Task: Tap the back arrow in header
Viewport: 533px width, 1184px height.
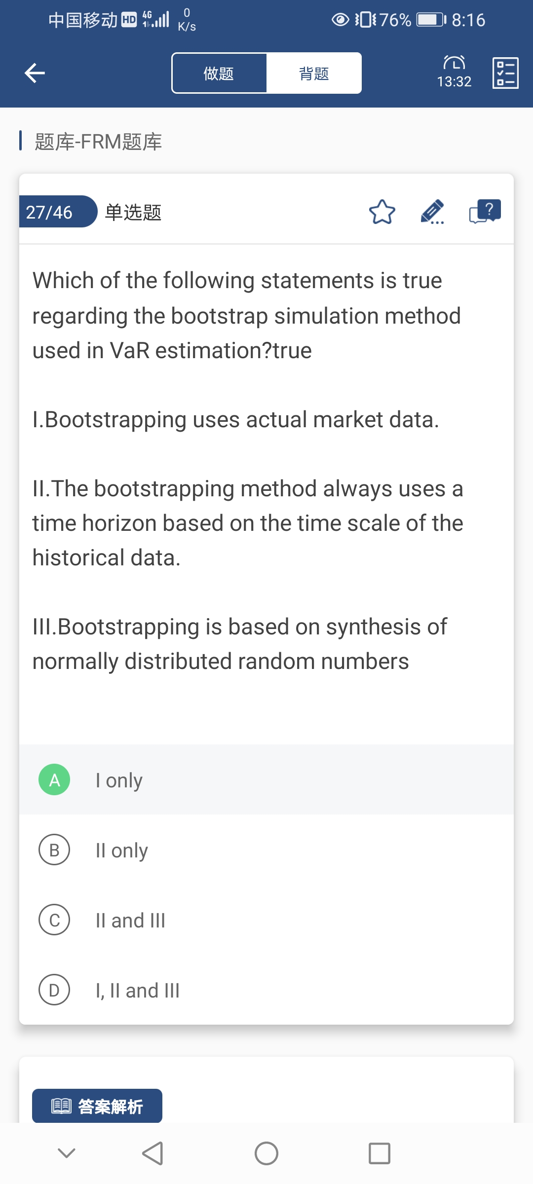Action: [35, 73]
